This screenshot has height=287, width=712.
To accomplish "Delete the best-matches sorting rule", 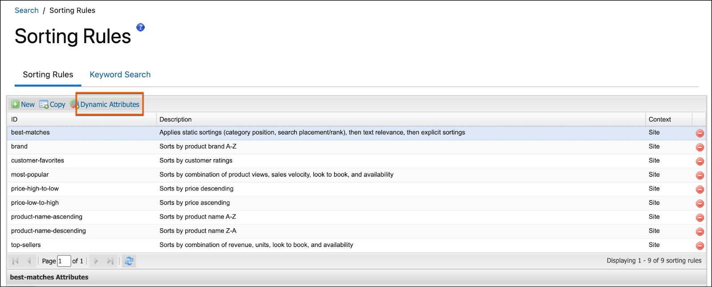I will point(700,133).
